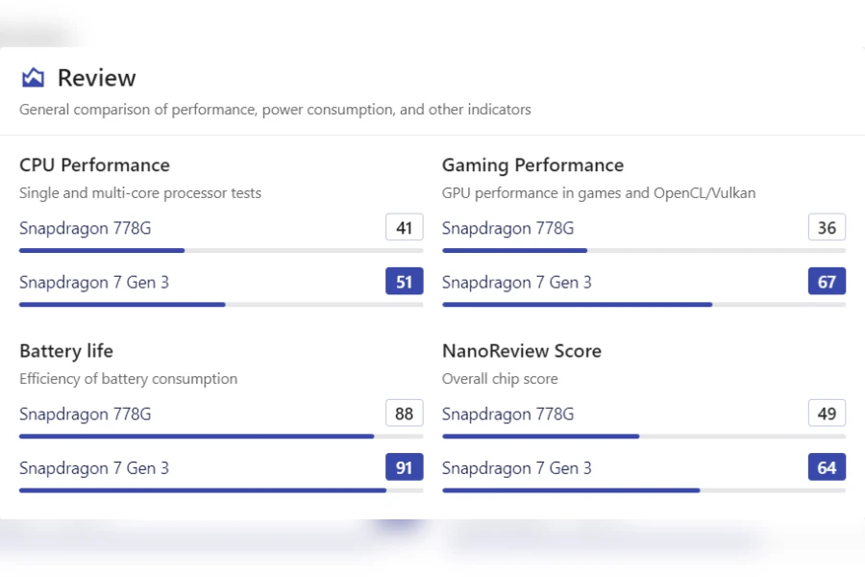Open Snapdragon 778G under CPU Performance
Screen dimensions: 865x577
point(85,228)
